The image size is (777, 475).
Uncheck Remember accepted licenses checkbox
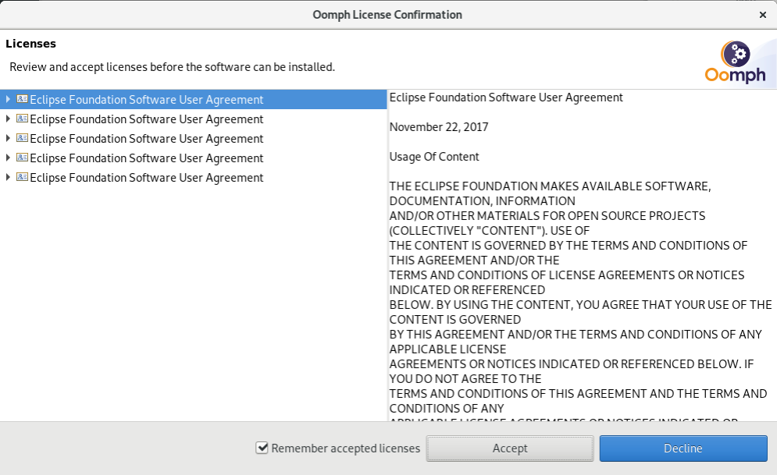(x=262, y=448)
